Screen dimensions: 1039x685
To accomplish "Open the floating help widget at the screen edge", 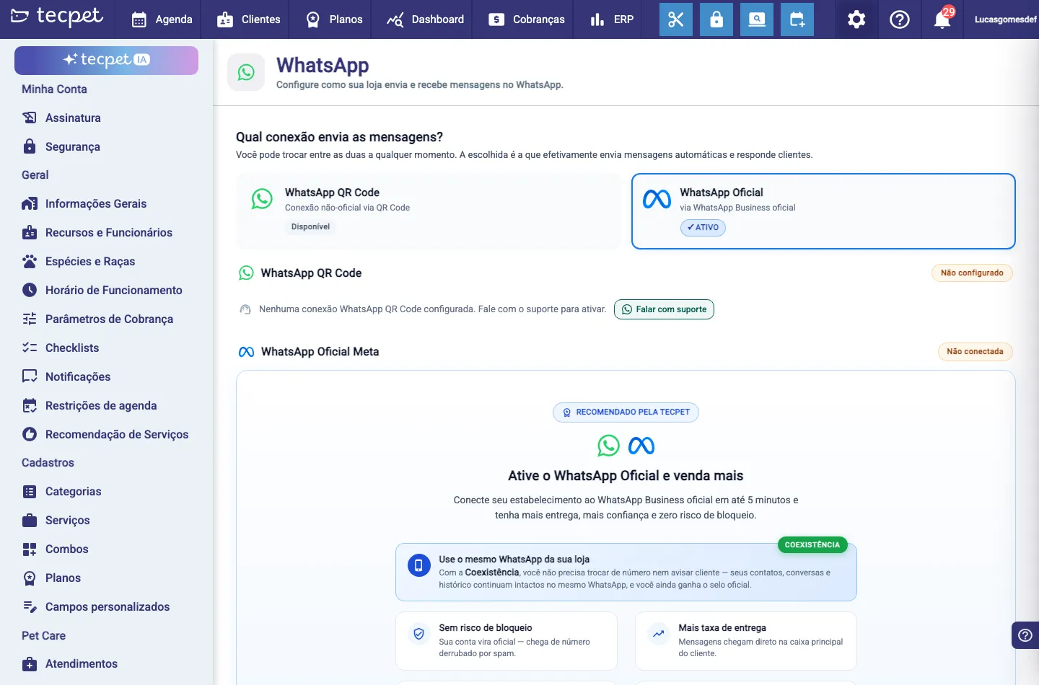I will tap(1025, 635).
